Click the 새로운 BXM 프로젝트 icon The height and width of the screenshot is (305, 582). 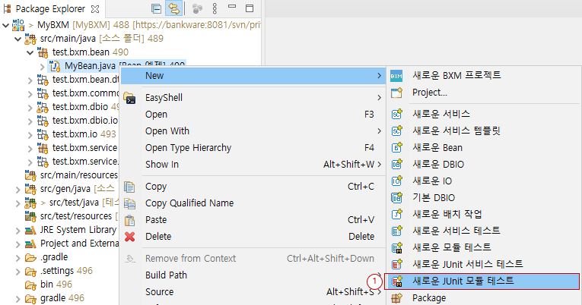click(x=396, y=76)
